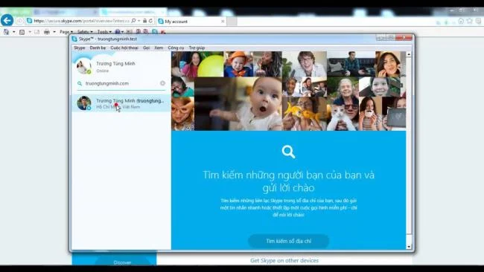Click the surprised baby photo
The width and height of the screenshot is (484, 272).
[238, 104]
